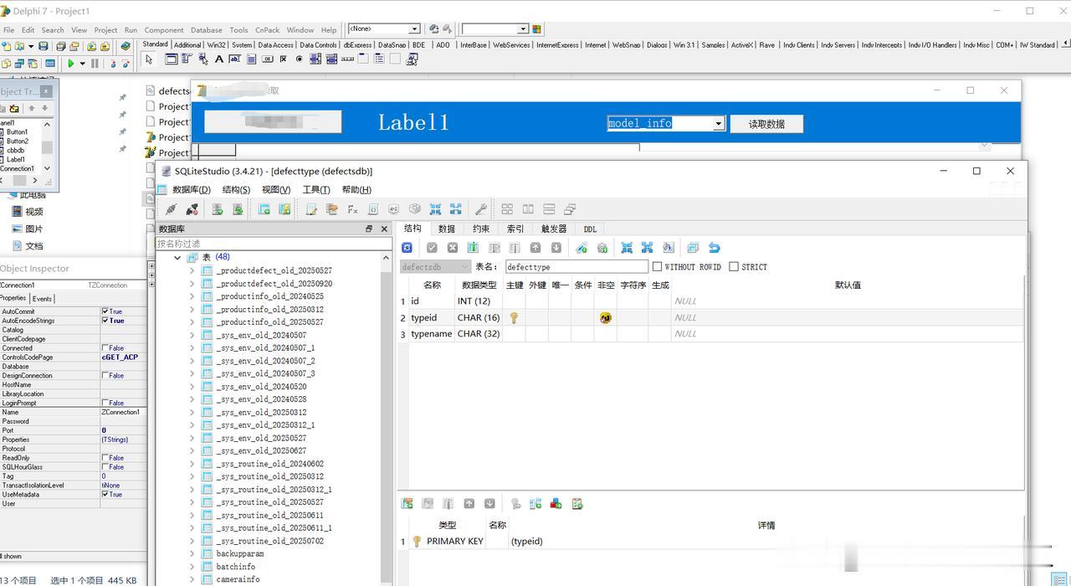Open the <None> dropdown in Delphi toolbar
1071x586 pixels.
click(x=413, y=29)
